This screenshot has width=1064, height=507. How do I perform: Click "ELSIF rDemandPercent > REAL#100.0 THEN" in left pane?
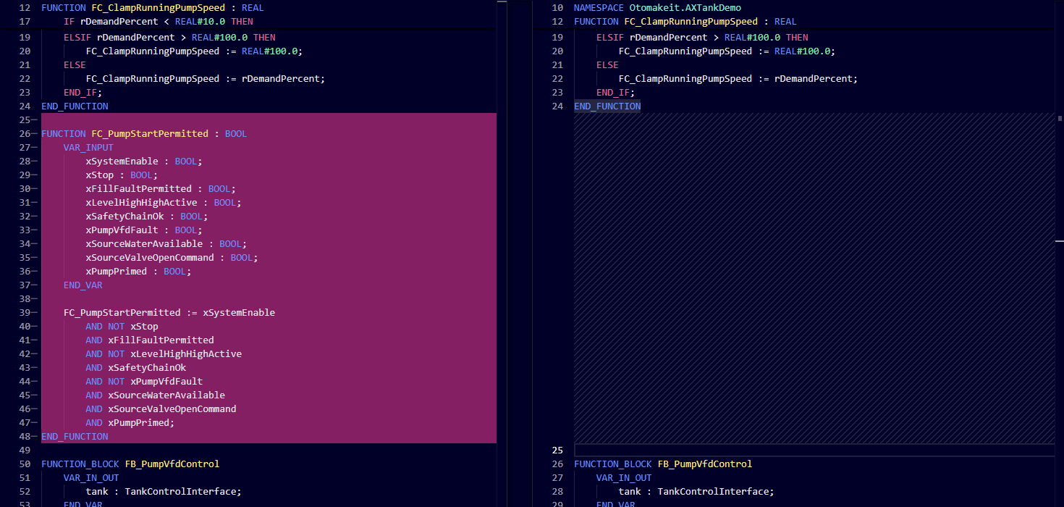(x=169, y=37)
